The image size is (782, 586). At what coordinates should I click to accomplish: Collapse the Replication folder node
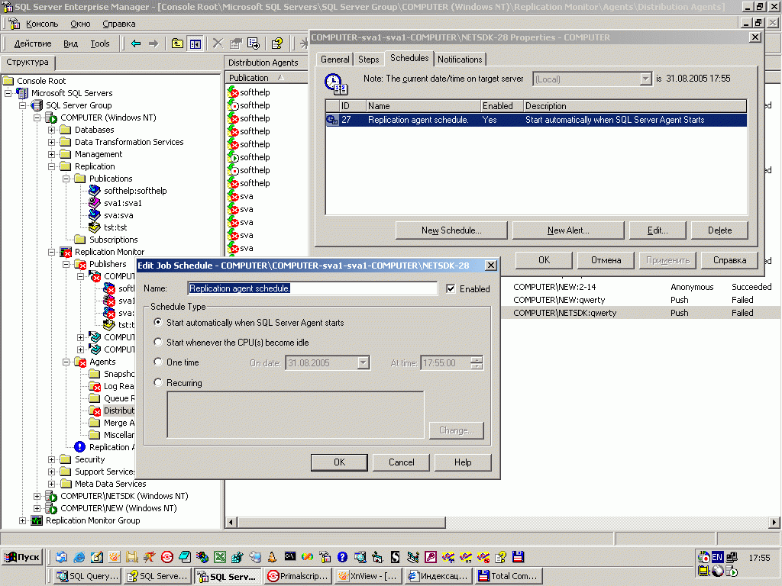51,166
